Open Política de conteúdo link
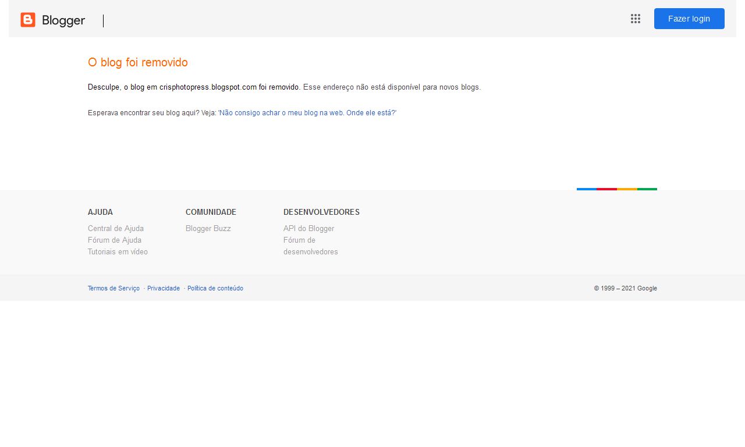 pyautogui.click(x=215, y=289)
